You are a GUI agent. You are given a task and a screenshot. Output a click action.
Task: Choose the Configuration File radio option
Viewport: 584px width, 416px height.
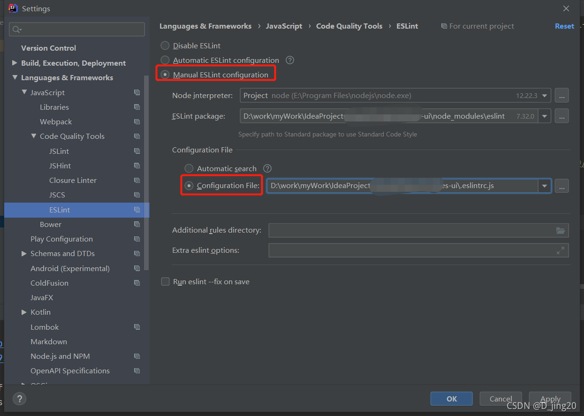[x=189, y=186]
